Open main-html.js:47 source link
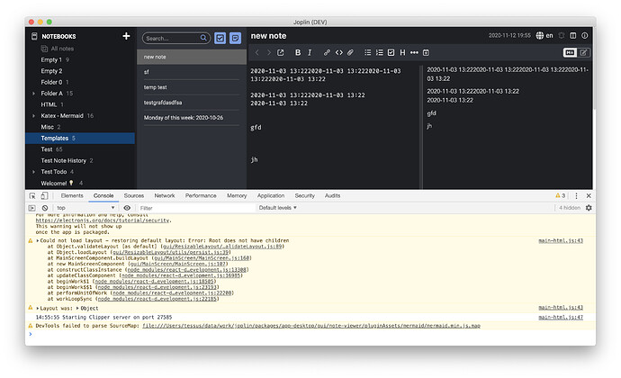The image size is (621, 378). click(561, 318)
